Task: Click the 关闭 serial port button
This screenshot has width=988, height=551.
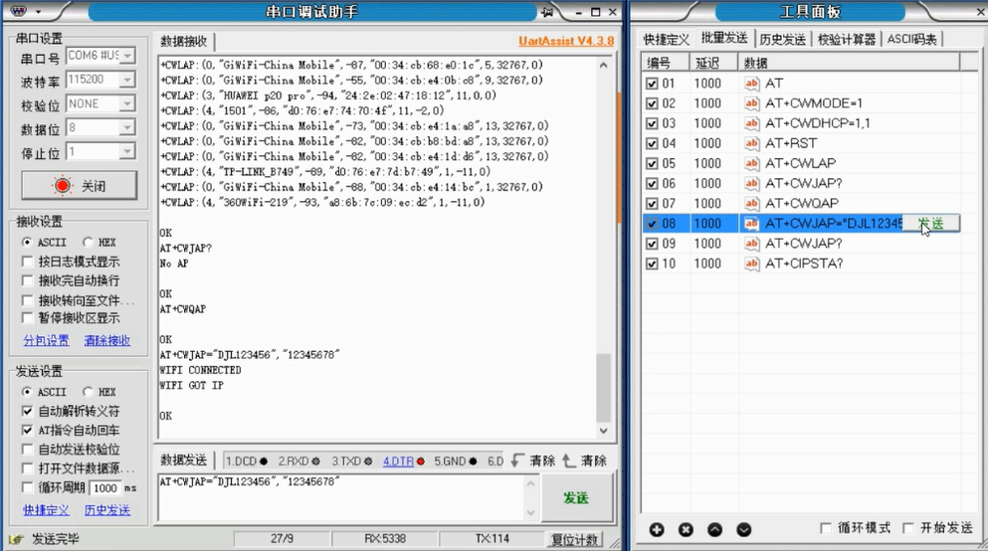Action: (80, 186)
